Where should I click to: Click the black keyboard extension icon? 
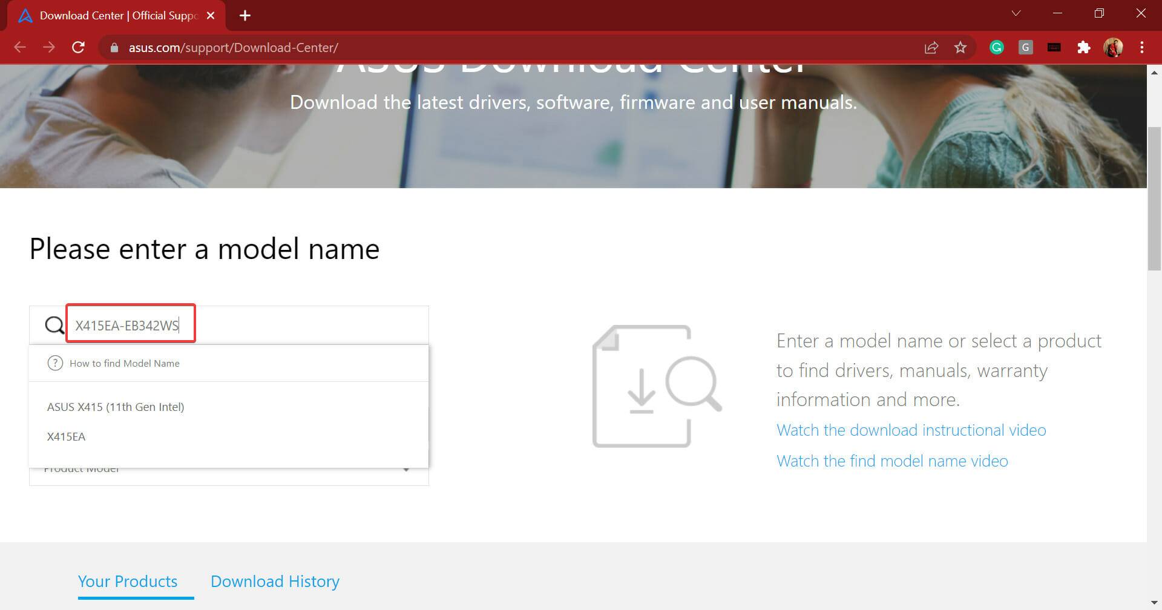click(x=1054, y=47)
